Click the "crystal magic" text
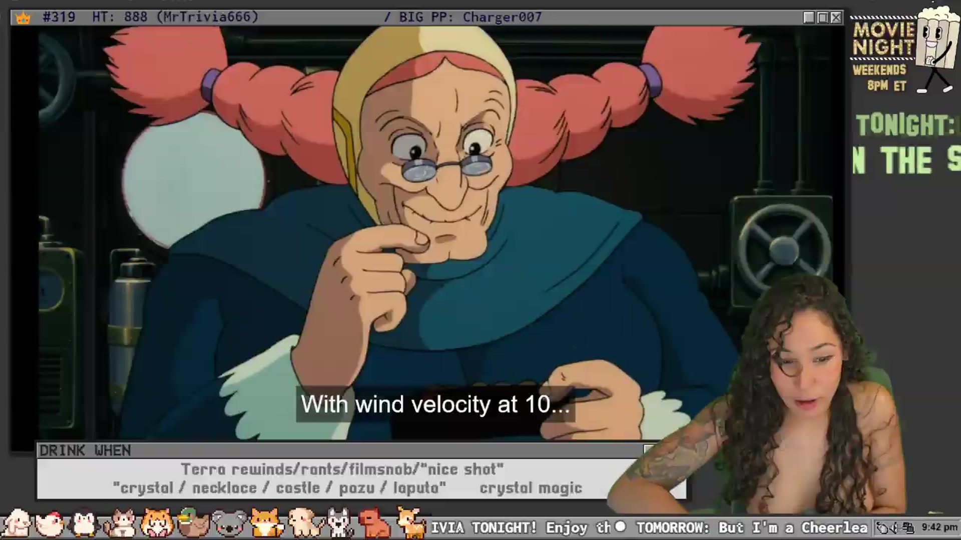Viewport: 961px width, 540px height. click(x=531, y=487)
